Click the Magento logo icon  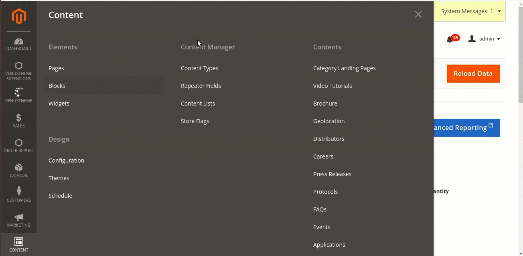click(19, 16)
